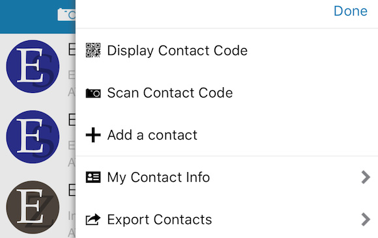Tap the Done button

point(350,11)
